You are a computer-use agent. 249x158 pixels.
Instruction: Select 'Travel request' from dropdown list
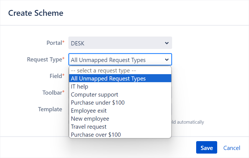pyautogui.click(x=89, y=127)
